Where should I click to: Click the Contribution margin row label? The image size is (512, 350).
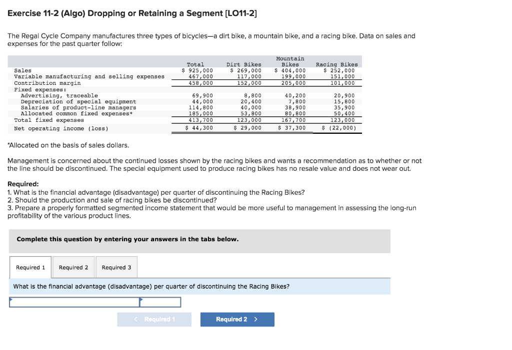click(x=47, y=83)
